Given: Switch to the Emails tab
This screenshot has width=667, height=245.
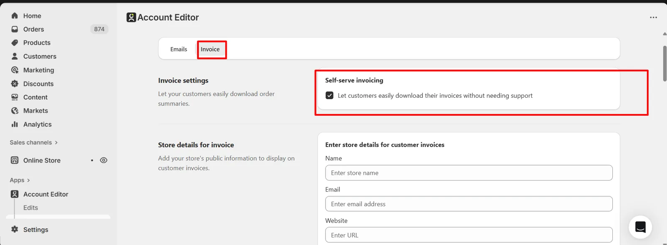Looking at the screenshot, I should point(178,49).
